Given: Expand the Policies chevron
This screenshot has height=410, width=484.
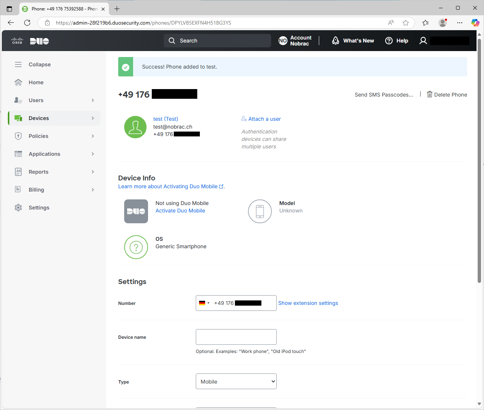Looking at the screenshot, I should (x=93, y=136).
